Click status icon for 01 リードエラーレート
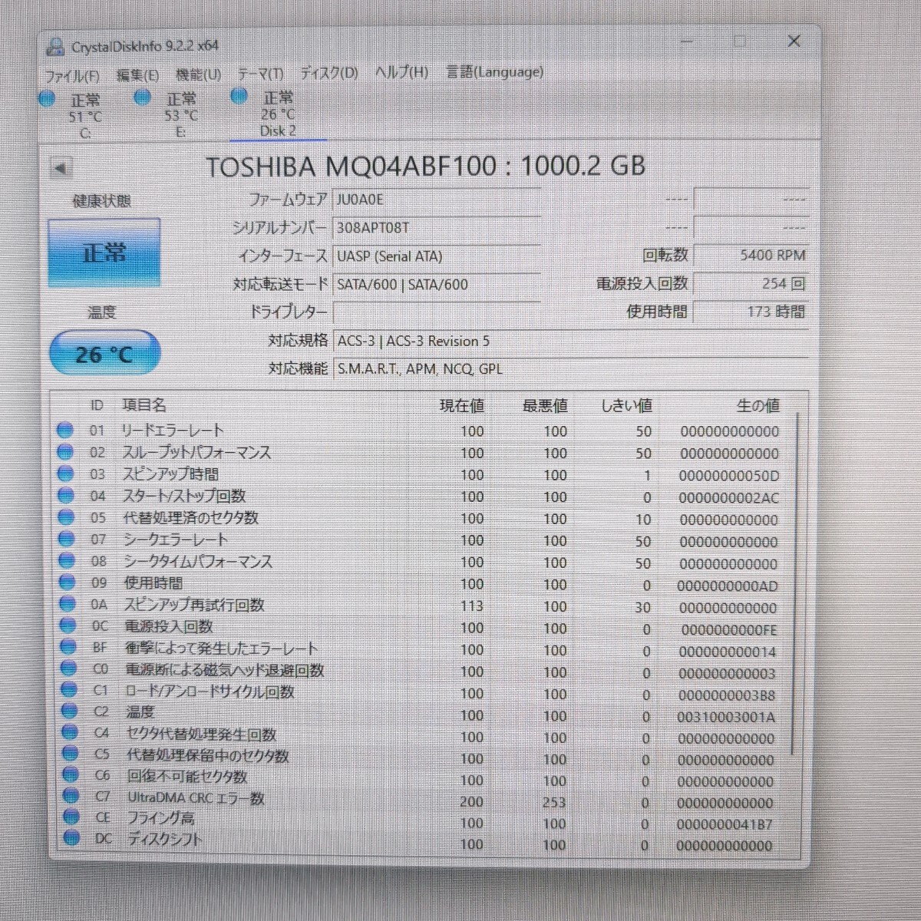Screen dimensions: 921x921 65,430
